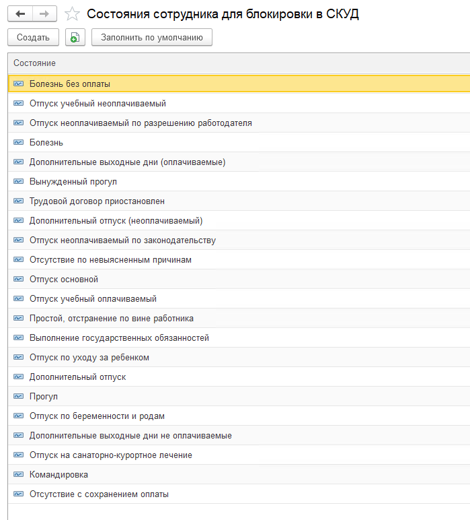Viewport: 470px width, 520px height.
Task: Select Отсутствие с сохранением оплаты row
Action: (x=99, y=494)
